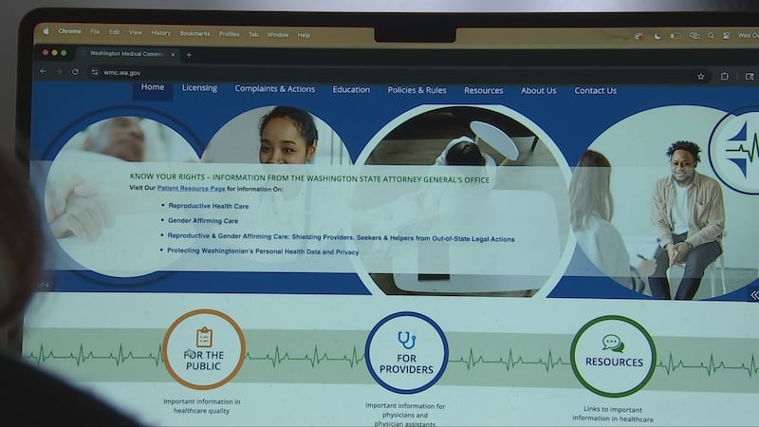The image size is (759, 427).
Task: Select the Washington Medical Commission tab
Action: pyautogui.click(x=129, y=54)
